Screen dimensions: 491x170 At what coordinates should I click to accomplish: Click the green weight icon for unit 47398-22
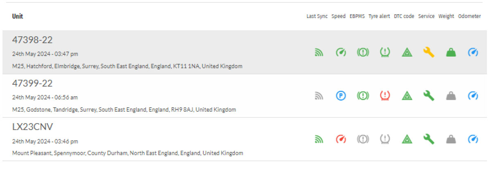point(450,52)
